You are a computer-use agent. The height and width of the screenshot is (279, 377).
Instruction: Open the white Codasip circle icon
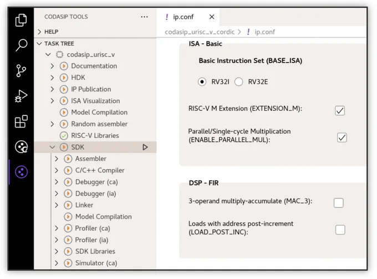pos(21,147)
